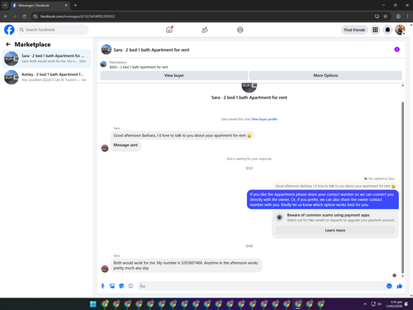Open a new browser tab

(75, 5)
